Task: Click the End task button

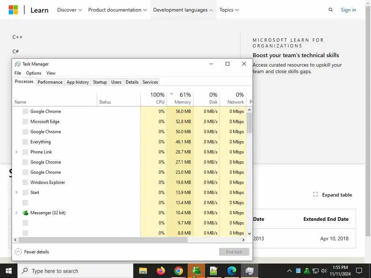Action: (x=234, y=252)
